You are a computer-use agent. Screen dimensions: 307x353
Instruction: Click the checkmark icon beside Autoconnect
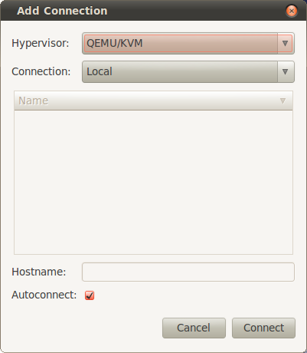90,295
